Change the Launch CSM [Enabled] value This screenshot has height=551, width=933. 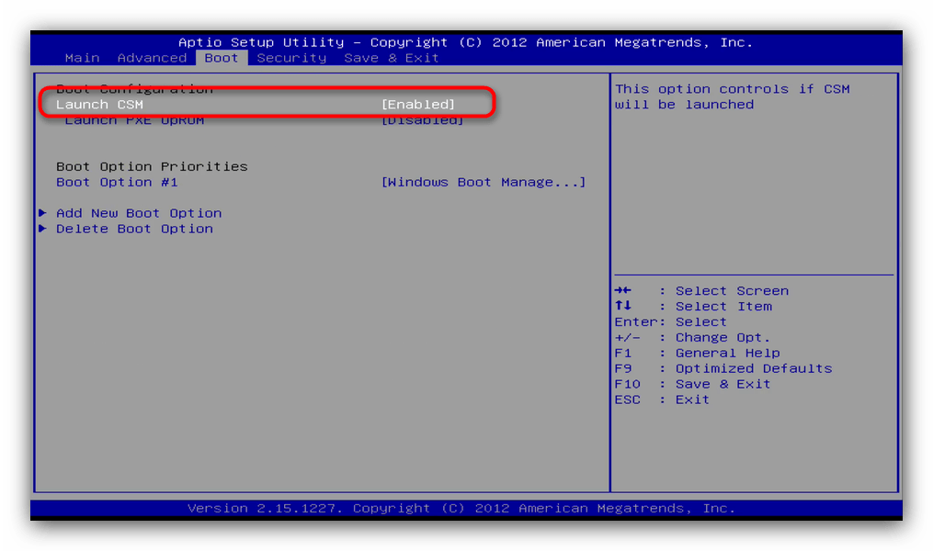point(417,104)
